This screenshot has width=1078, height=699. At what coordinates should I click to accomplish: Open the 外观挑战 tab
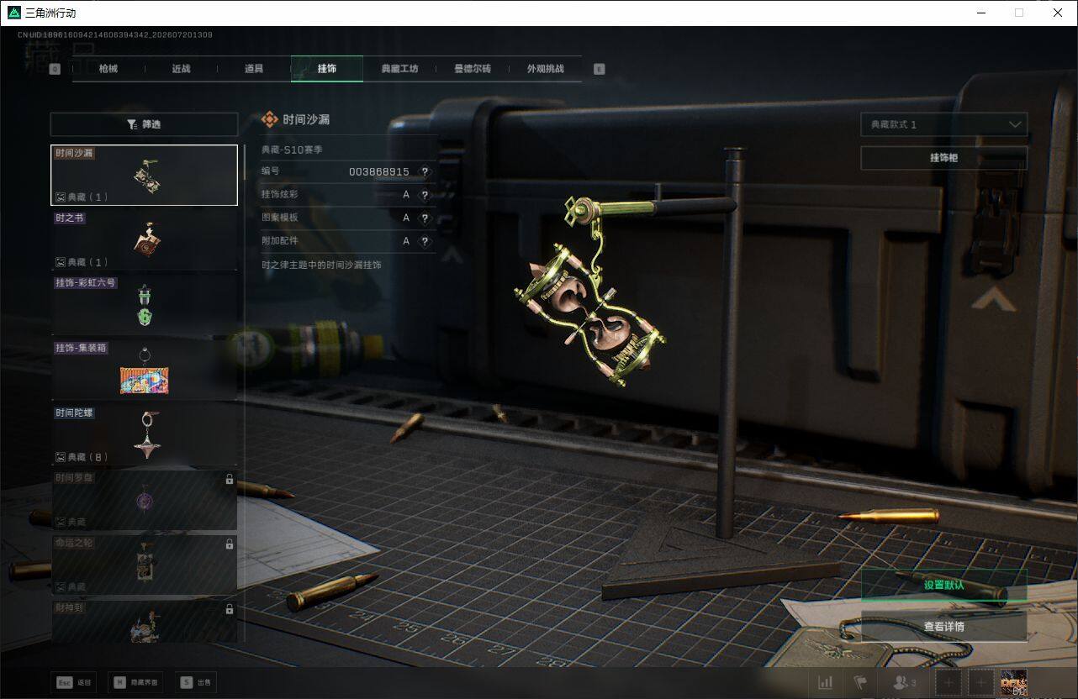[x=545, y=69]
